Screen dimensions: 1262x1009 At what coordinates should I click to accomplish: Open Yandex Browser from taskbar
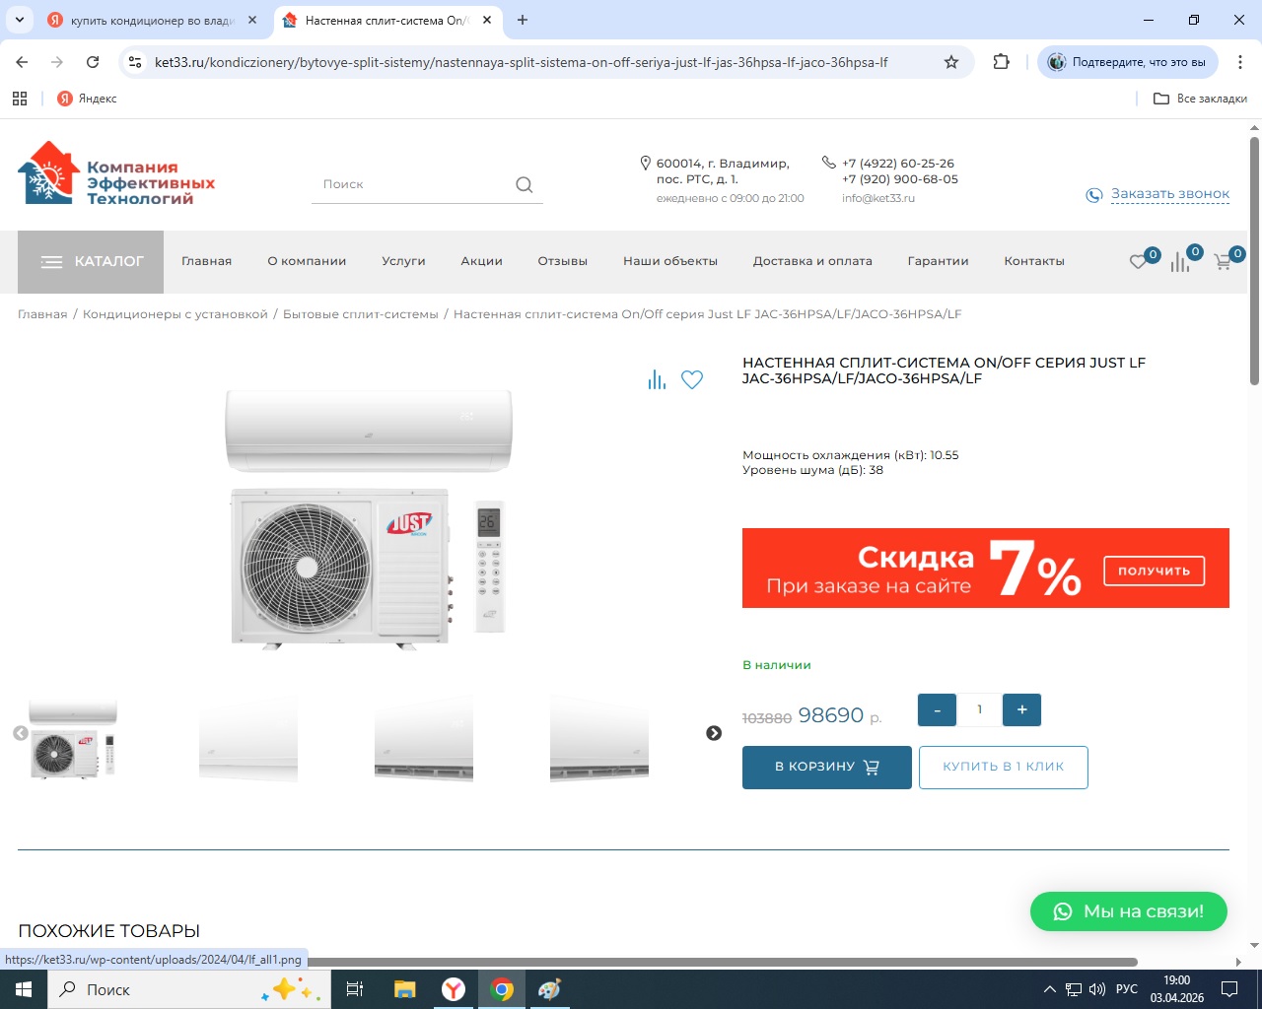(x=454, y=989)
